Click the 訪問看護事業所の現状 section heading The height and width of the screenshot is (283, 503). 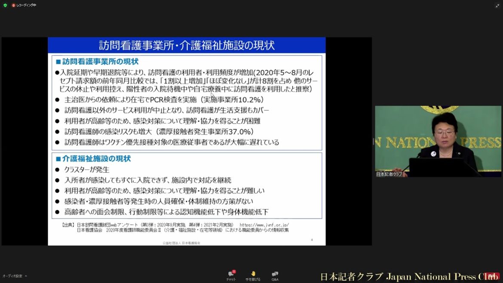click(x=100, y=62)
